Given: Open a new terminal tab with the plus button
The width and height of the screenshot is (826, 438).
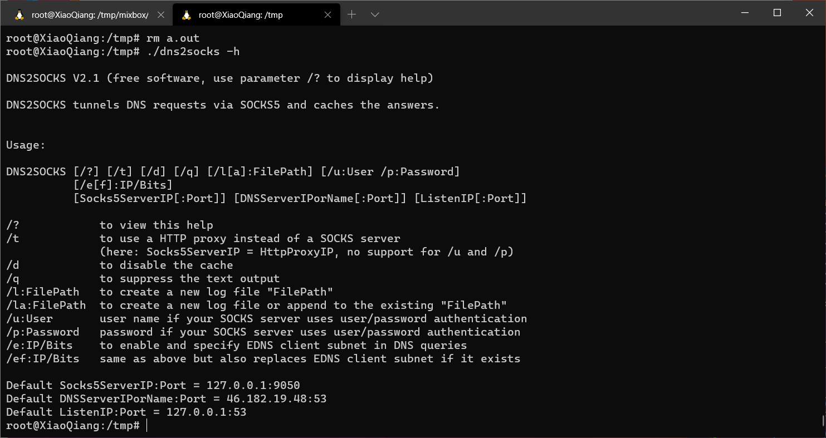Looking at the screenshot, I should click(351, 15).
